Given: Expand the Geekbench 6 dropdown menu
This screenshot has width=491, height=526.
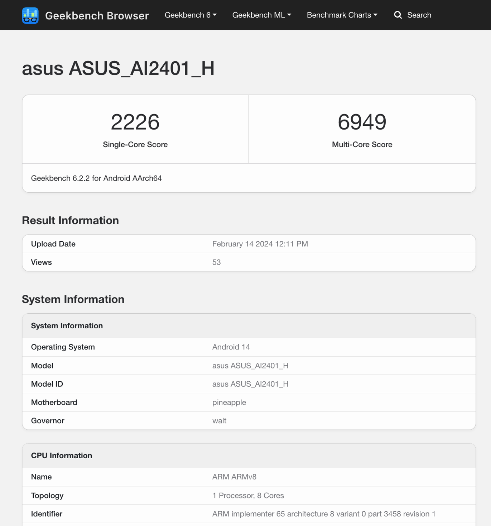Looking at the screenshot, I should click(x=191, y=15).
